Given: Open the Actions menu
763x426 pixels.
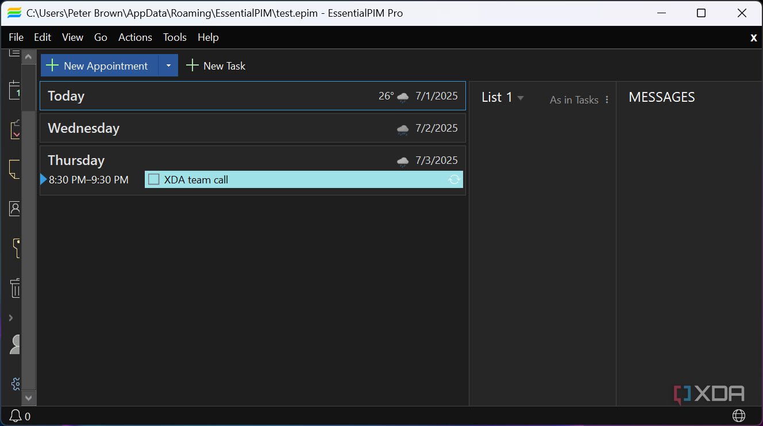Looking at the screenshot, I should click(135, 37).
